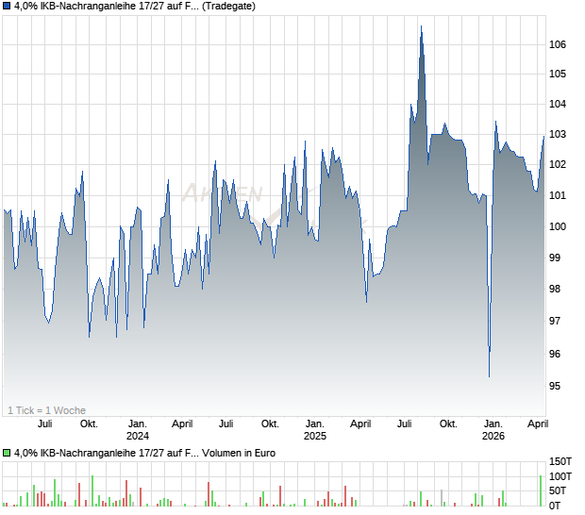Click the 102 price axis label
Image resolution: width=585 pixels, height=515 pixels.
(558, 164)
